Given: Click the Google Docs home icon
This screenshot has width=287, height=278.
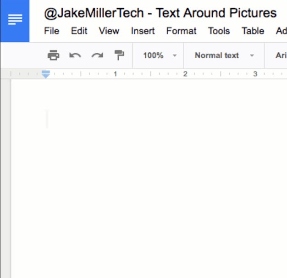Looking at the screenshot, I should point(15,21).
